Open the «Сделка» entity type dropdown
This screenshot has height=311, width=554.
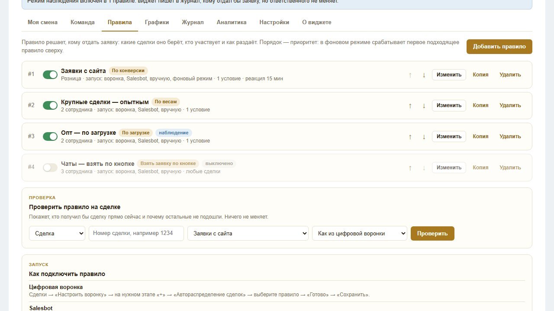57,233
